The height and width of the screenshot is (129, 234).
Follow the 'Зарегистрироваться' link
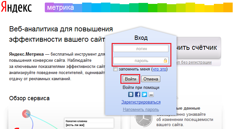coord(141,102)
